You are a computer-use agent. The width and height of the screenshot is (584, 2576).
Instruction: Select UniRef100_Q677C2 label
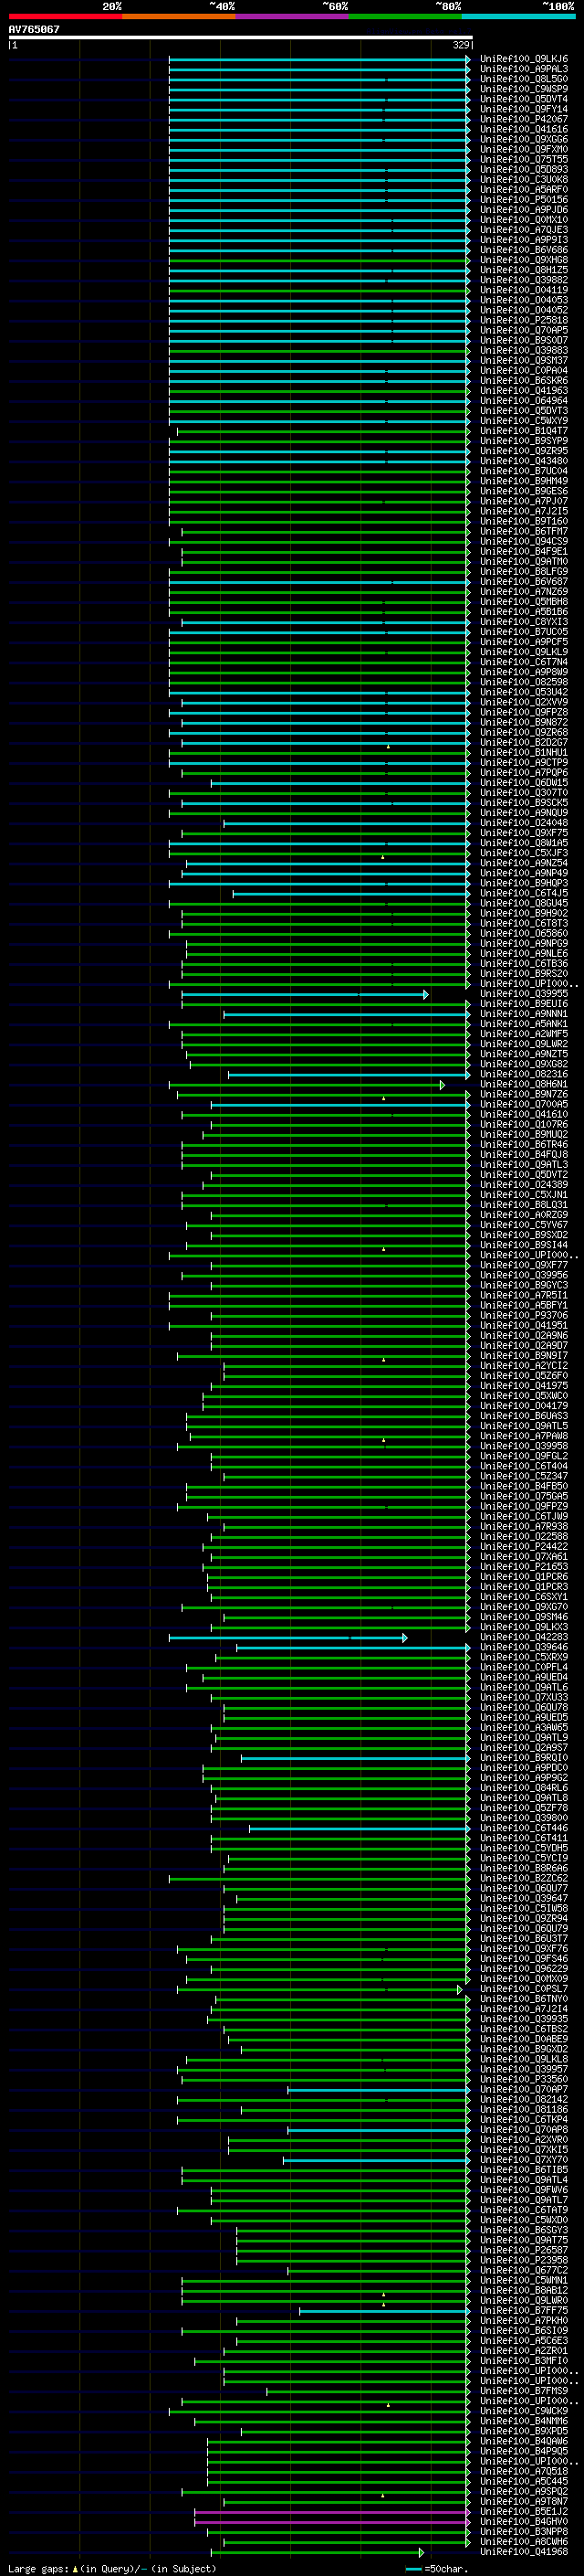pos(523,2270)
